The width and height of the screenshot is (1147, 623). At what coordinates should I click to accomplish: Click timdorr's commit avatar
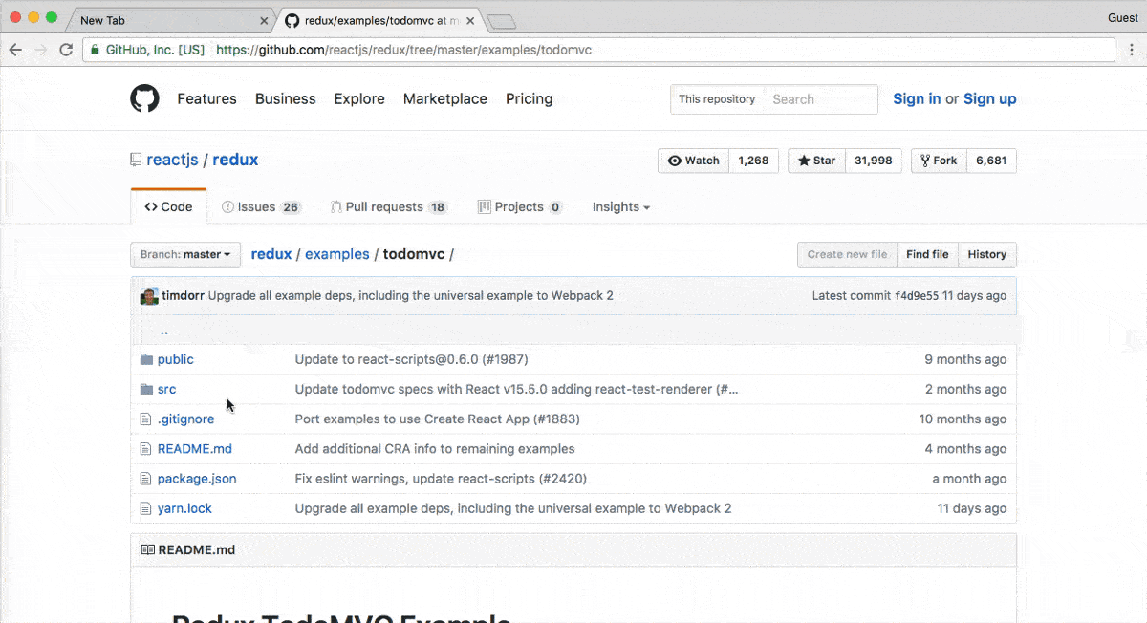click(149, 295)
